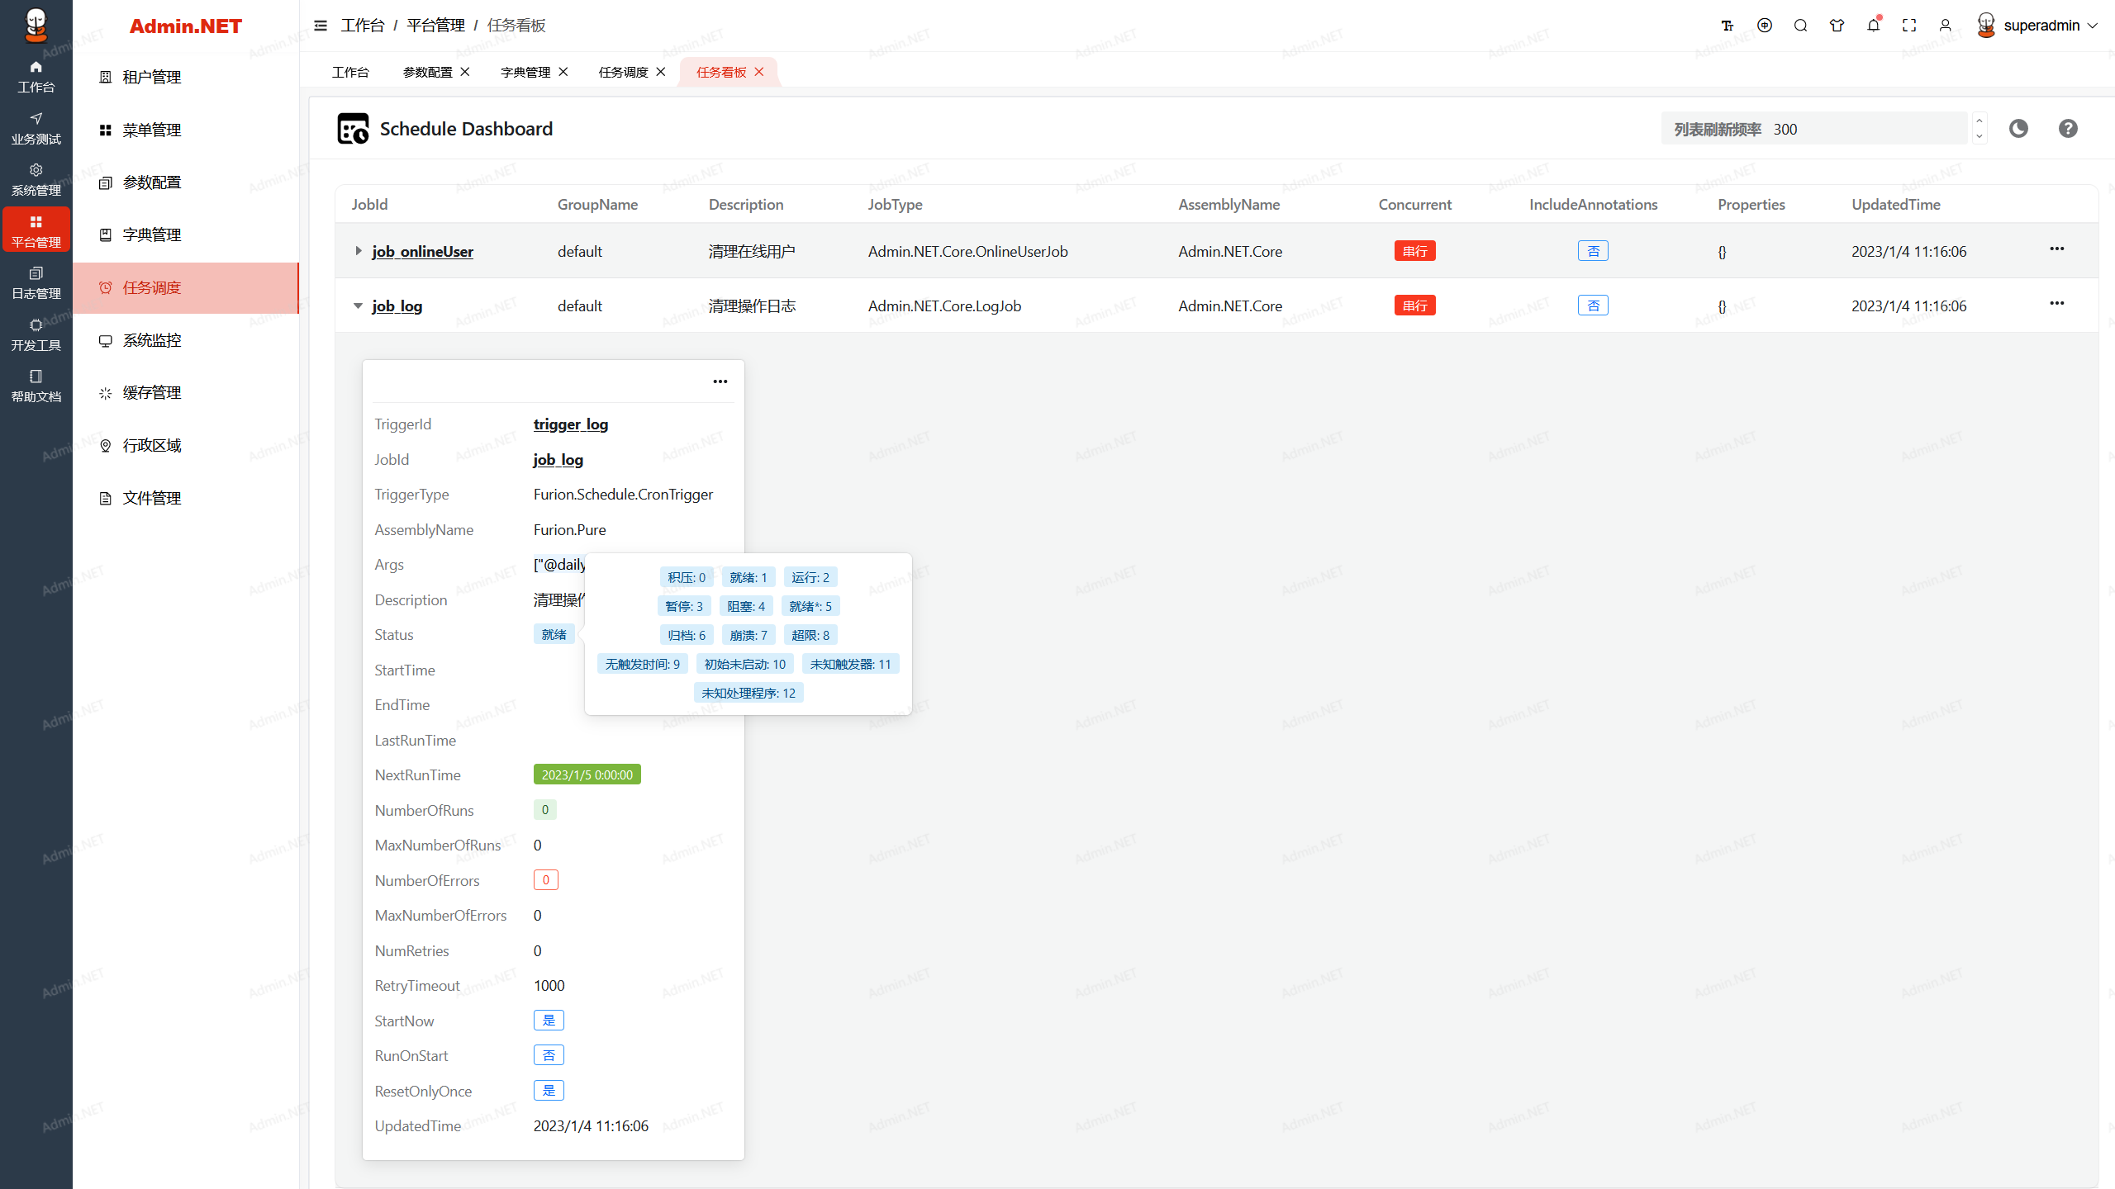Click the StartNow 是 tag
This screenshot has height=1189, width=2115.
[549, 1021]
